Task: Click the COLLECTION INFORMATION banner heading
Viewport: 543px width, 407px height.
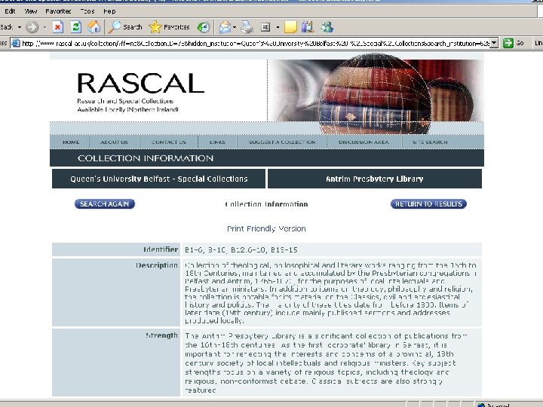Action: (146, 158)
